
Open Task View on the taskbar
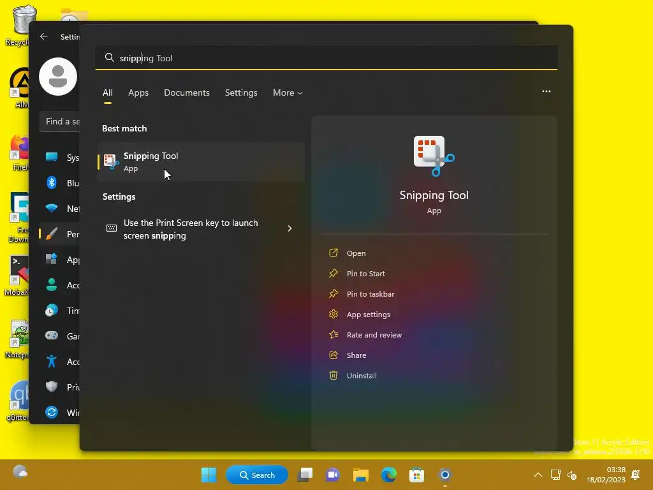(305, 475)
